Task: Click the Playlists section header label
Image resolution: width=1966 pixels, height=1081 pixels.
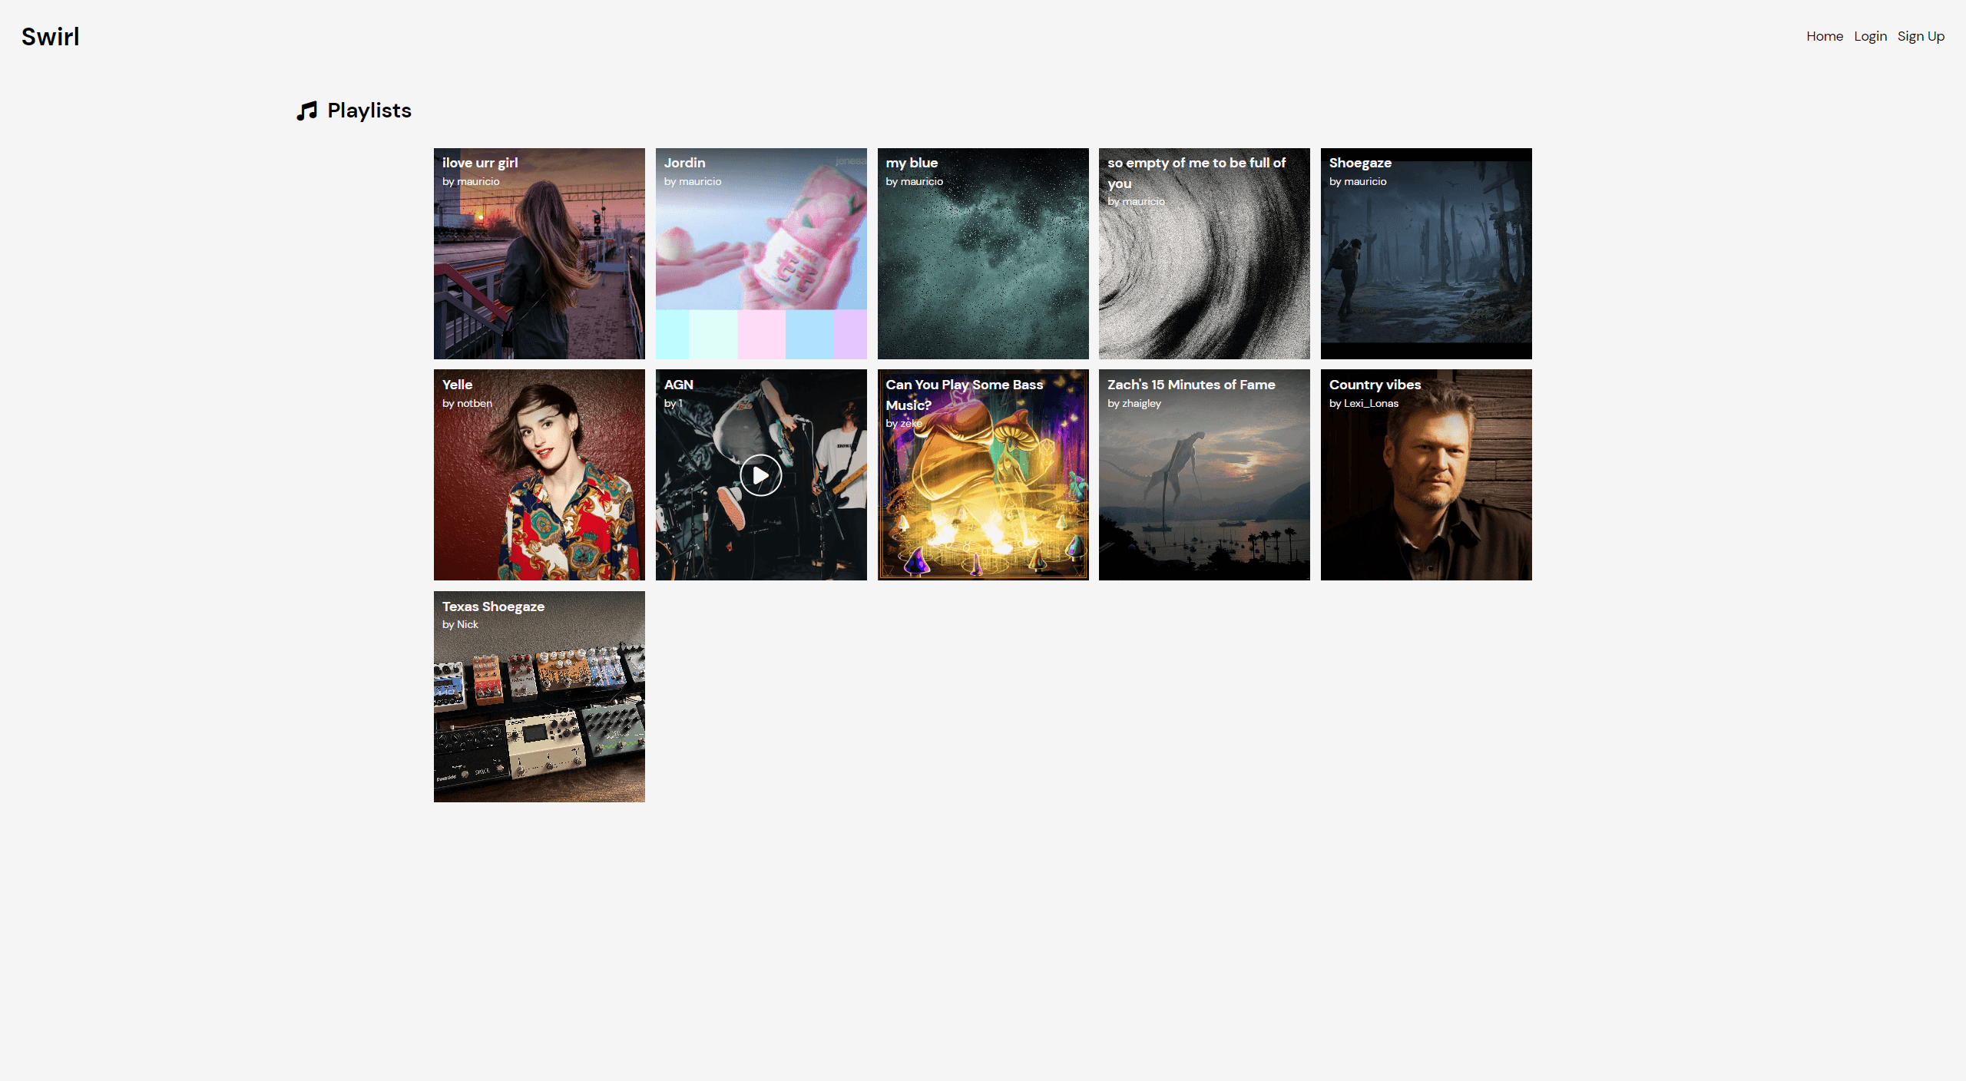Action: pyautogui.click(x=369, y=109)
